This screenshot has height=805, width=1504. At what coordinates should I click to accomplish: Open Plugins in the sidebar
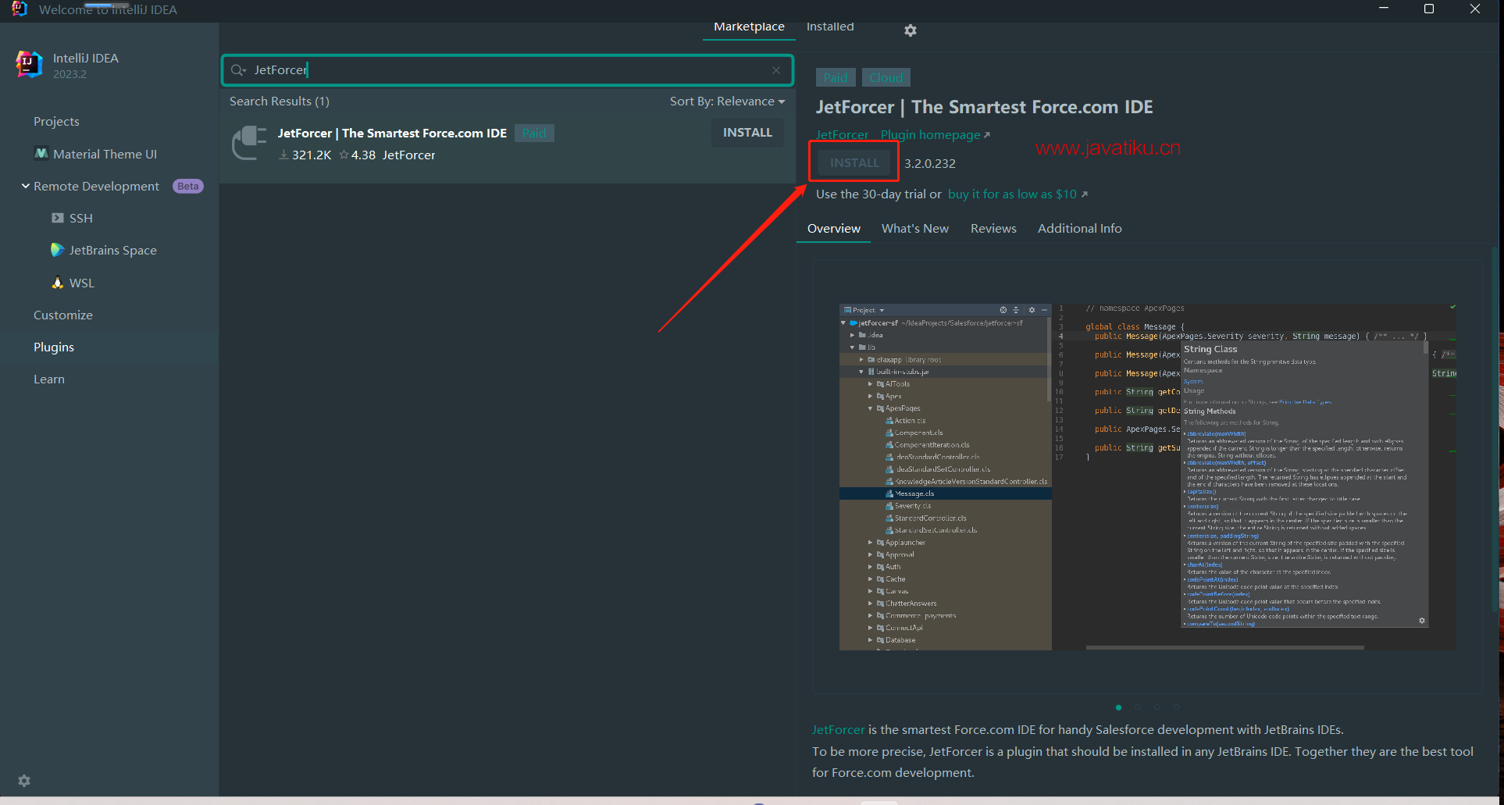point(54,347)
